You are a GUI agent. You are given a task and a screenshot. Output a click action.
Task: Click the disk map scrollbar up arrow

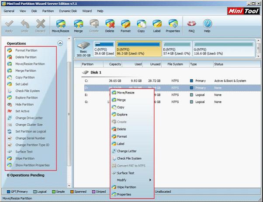258,41
